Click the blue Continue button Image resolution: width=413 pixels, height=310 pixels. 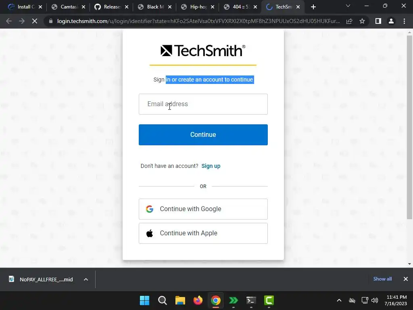(x=203, y=135)
